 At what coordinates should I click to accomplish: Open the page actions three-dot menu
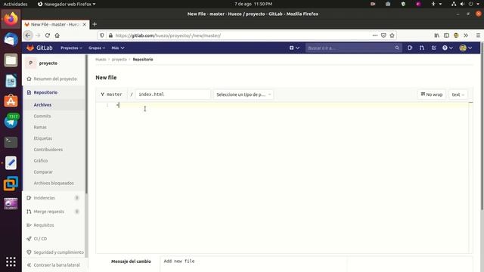(x=375, y=36)
